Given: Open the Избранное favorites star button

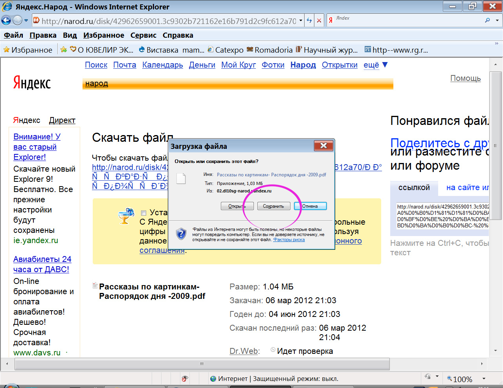Looking at the screenshot, I should (28, 50).
